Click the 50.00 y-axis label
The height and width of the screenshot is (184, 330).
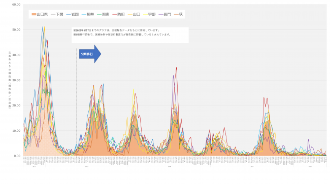tap(16, 30)
